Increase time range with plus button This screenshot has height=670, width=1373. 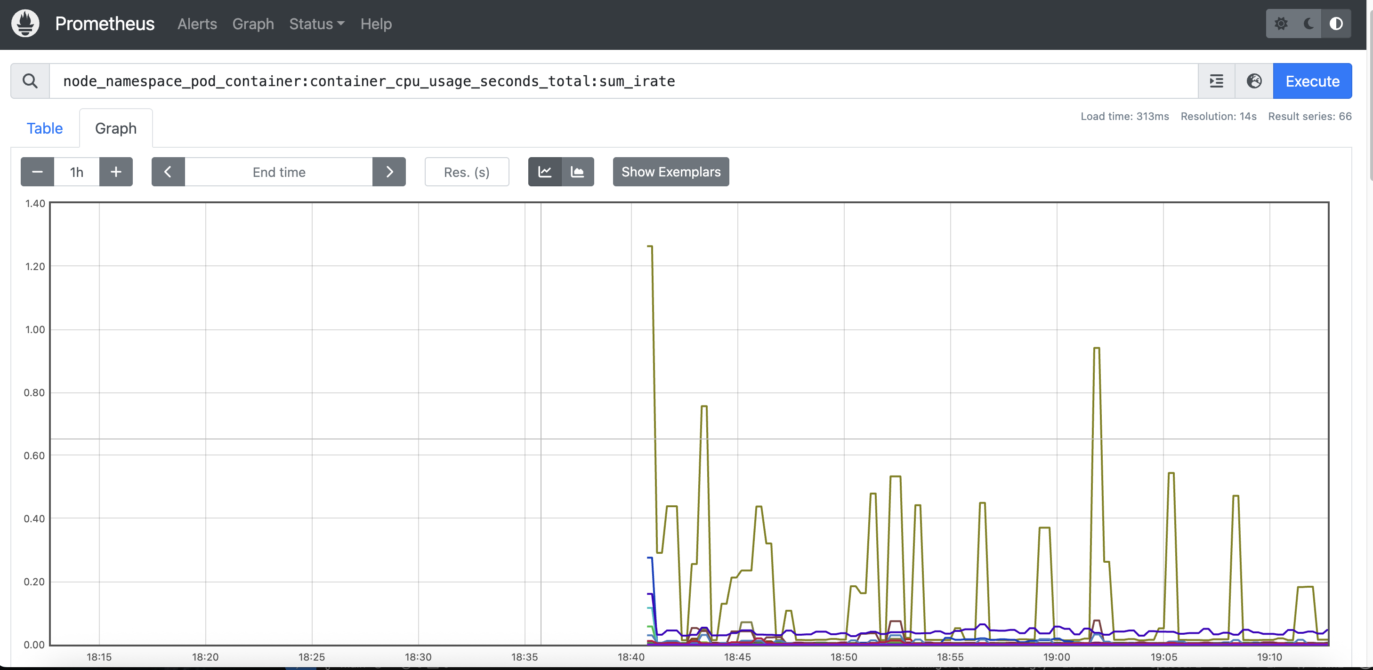[x=116, y=171]
